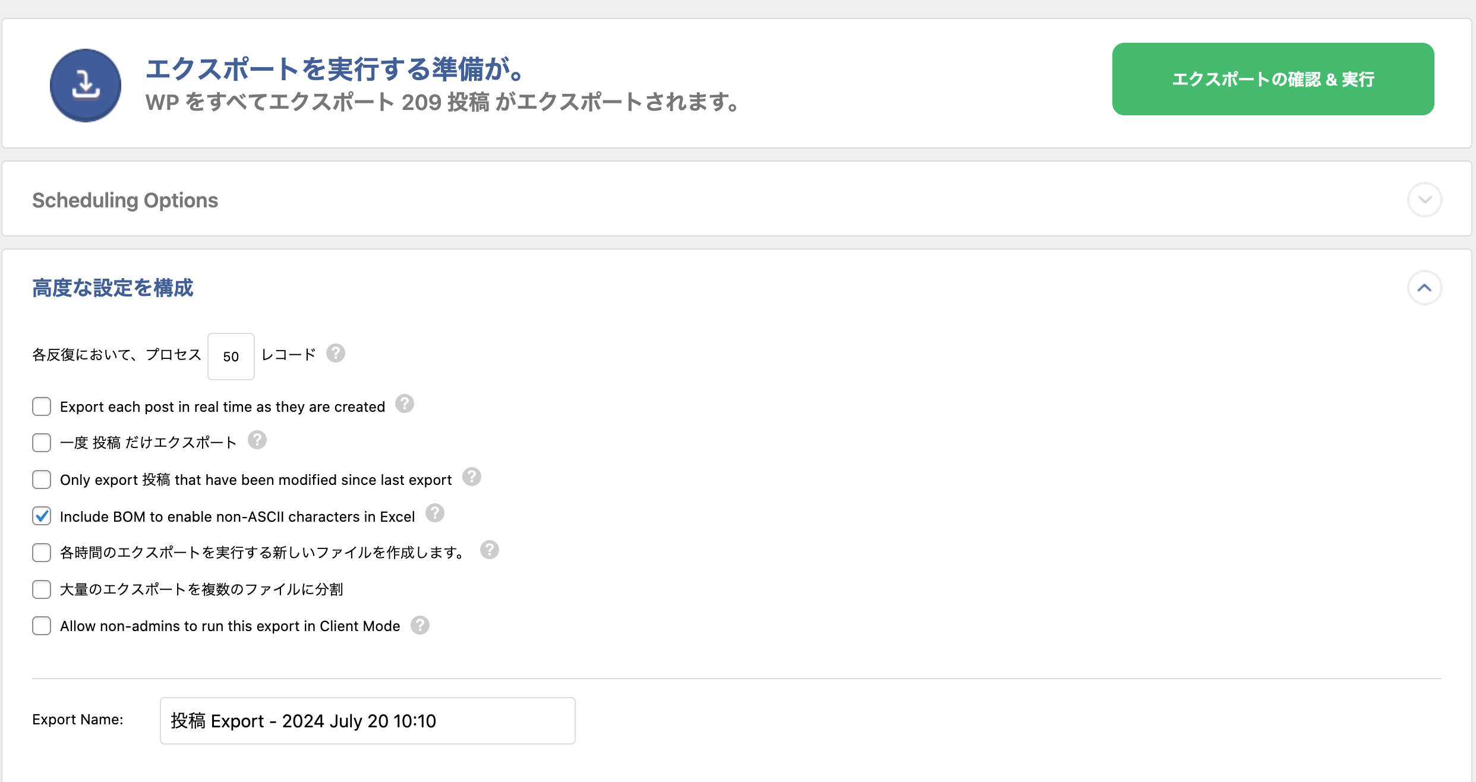Open help icon beside Include BOM option

[x=435, y=513]
